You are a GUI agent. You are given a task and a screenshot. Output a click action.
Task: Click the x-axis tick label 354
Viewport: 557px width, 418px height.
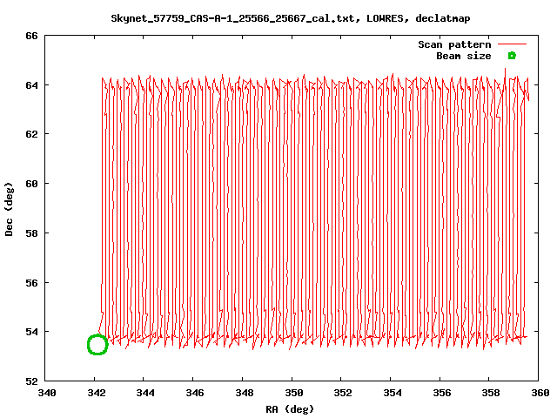393,393
